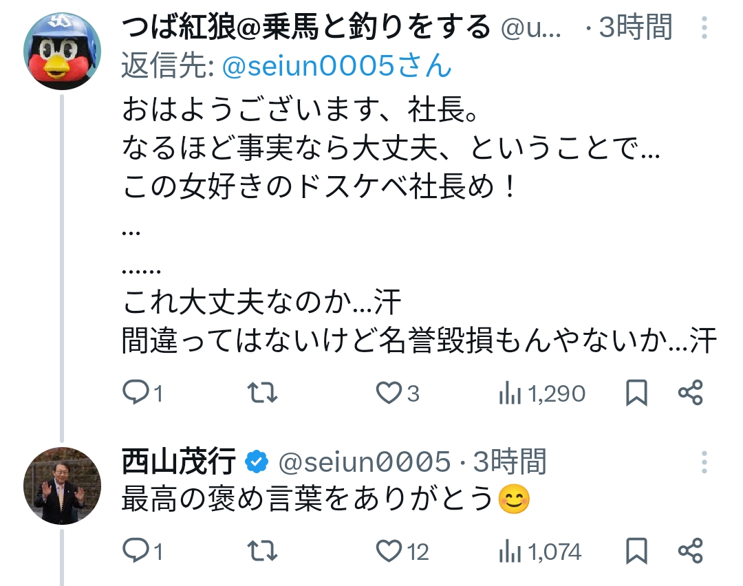Retweet the first tweet by つば紅狼
Viewport: 743px width, 586px height.
pyautogui.click(x=262, y=393)
